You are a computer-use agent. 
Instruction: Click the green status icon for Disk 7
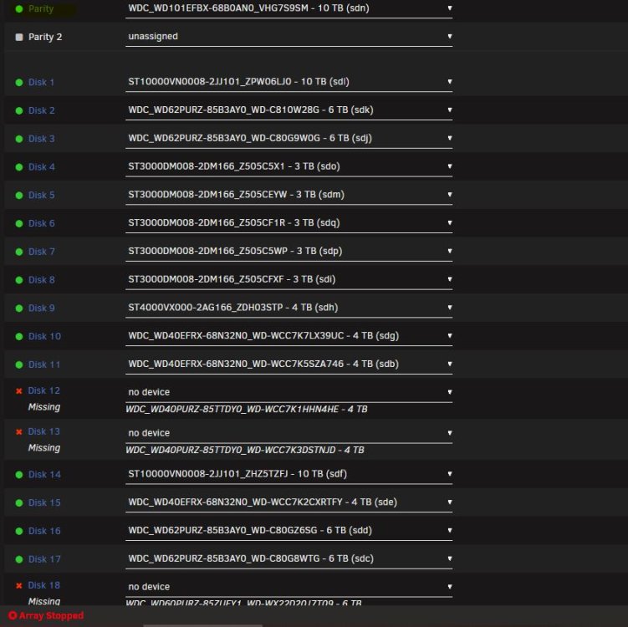coord(19,252)
